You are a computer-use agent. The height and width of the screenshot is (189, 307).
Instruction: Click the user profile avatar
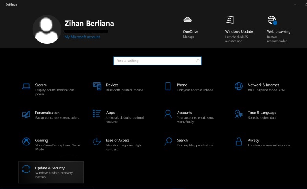(47, 30)
